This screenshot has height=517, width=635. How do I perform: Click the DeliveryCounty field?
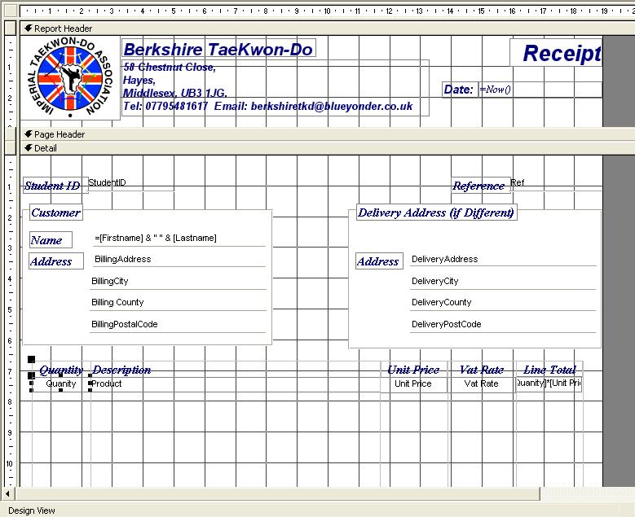(x=503, y=304)
